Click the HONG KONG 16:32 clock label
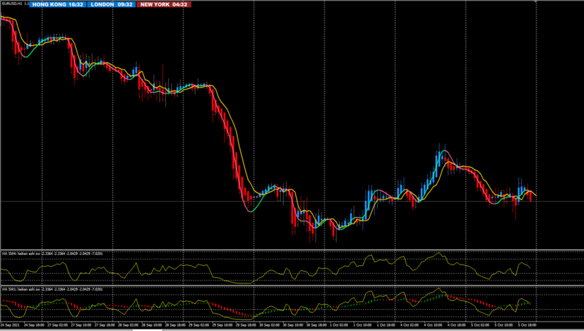The width and height of the screenshot is (584, 331). 58,4
